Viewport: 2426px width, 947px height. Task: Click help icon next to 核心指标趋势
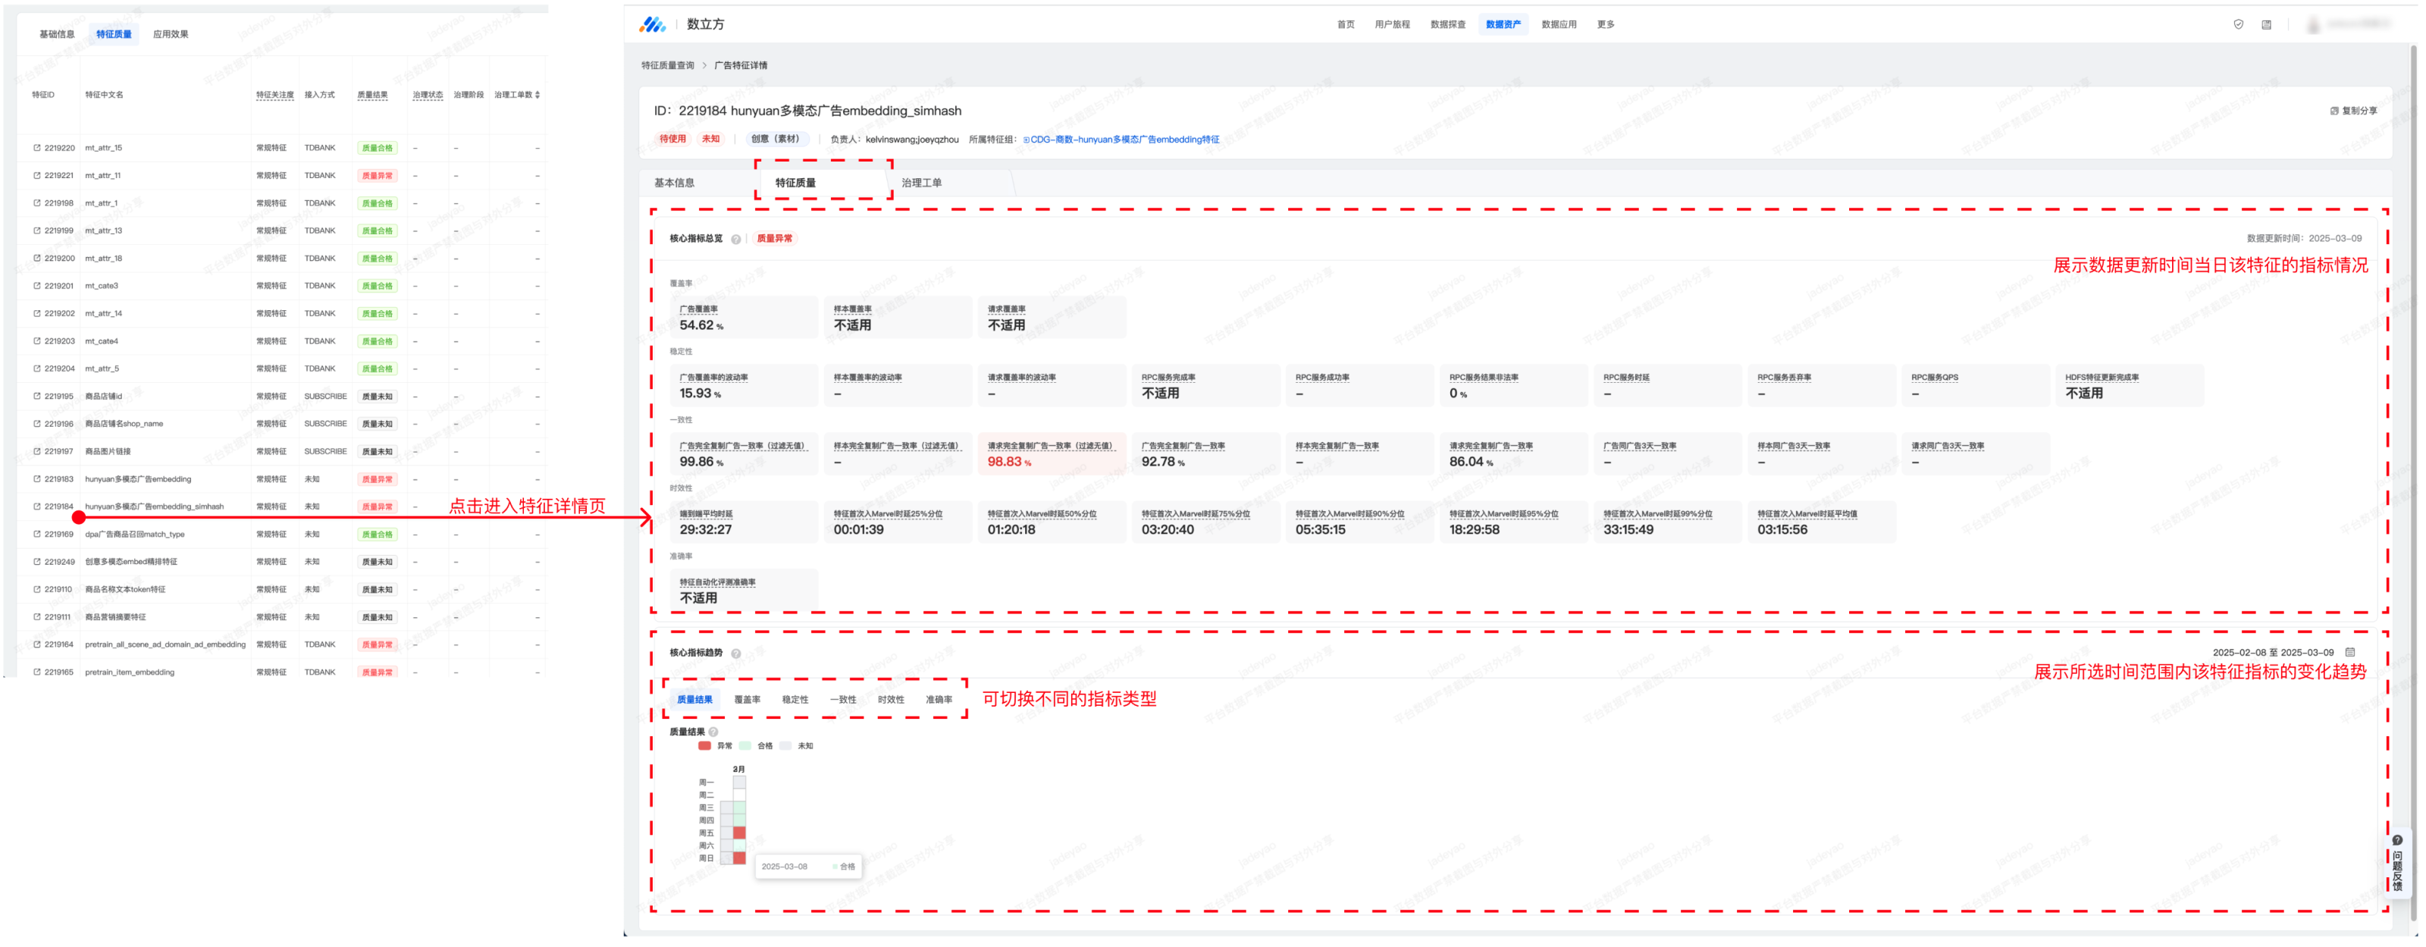735,654
